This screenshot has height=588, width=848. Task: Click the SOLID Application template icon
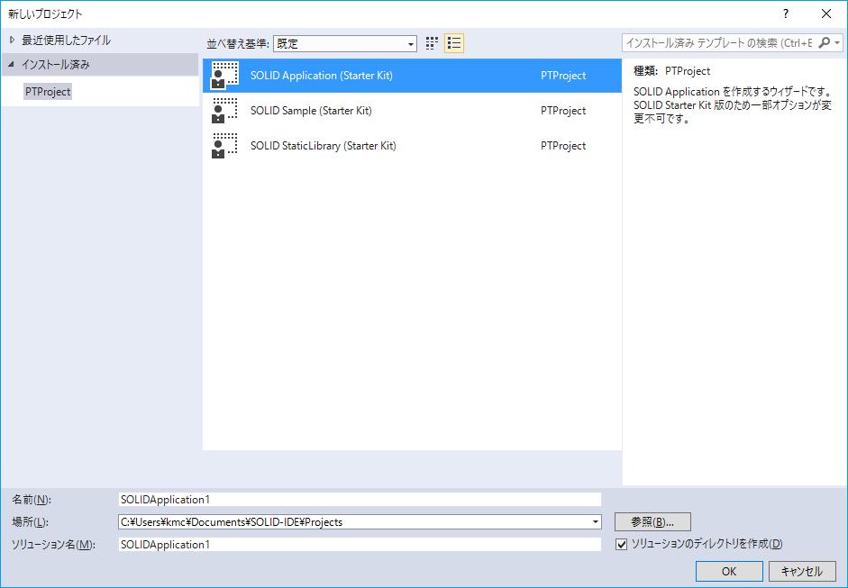coord(224,76)
